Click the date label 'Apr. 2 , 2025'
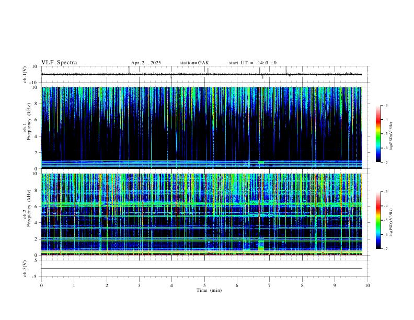Viewport: 414px width, 320px height. coord(146,63)
